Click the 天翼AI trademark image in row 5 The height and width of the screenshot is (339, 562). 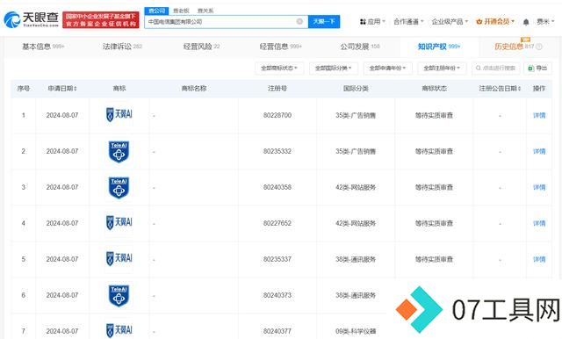pyautogui.click(x=119, y=258)
